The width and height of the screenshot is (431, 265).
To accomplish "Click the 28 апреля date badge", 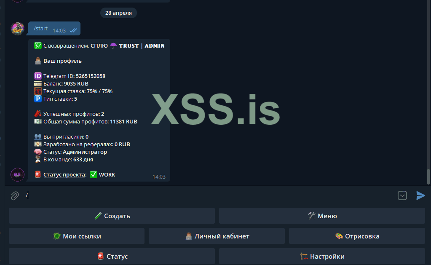I will tap(118, 13).
